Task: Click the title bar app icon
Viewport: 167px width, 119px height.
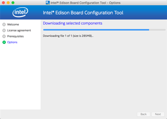Action: click(48, 3)
